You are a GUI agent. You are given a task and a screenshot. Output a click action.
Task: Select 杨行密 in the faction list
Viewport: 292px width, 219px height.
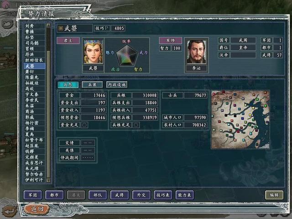[35, 123]
